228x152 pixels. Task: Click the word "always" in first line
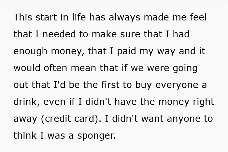[124, 18]
